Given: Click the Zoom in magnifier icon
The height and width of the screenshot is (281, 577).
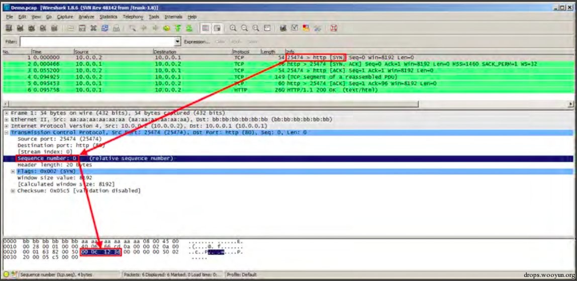Looking at the screenshot, I should (x=233, y=28).
